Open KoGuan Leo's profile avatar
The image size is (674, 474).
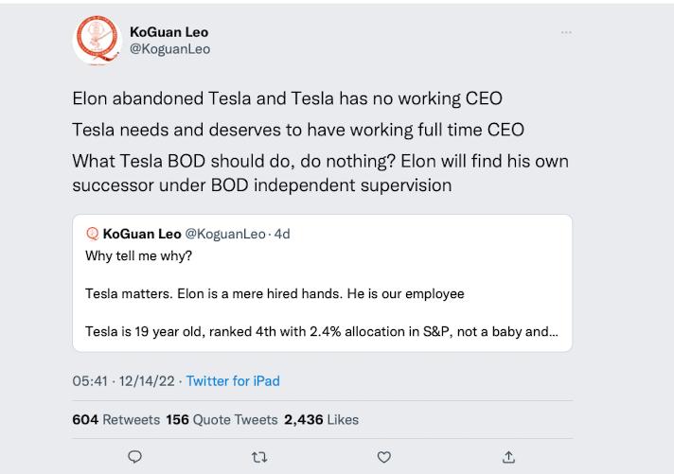click(x=98, y=41)
